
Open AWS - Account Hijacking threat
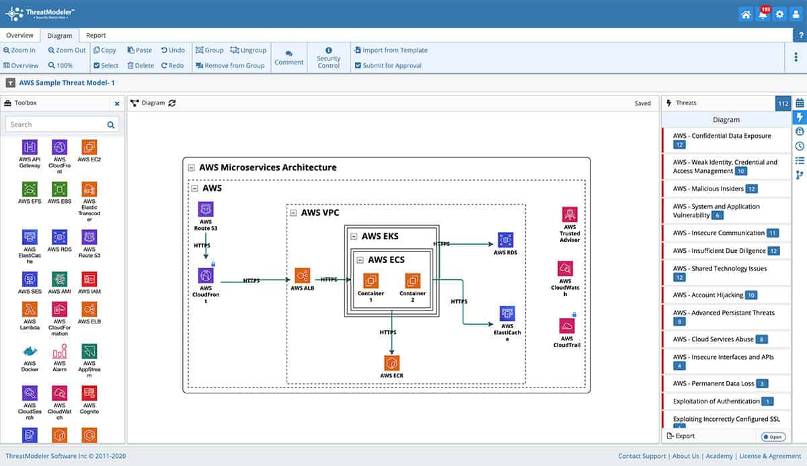(726, 295)
